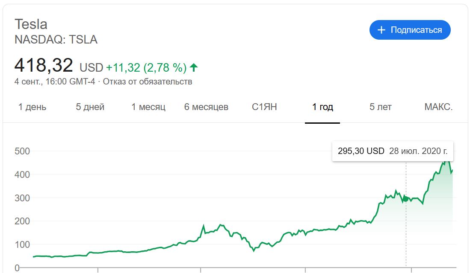Click the Подписаться subscribe button
The width and height of the screenshot is (470, 273).
pos(410,30)
